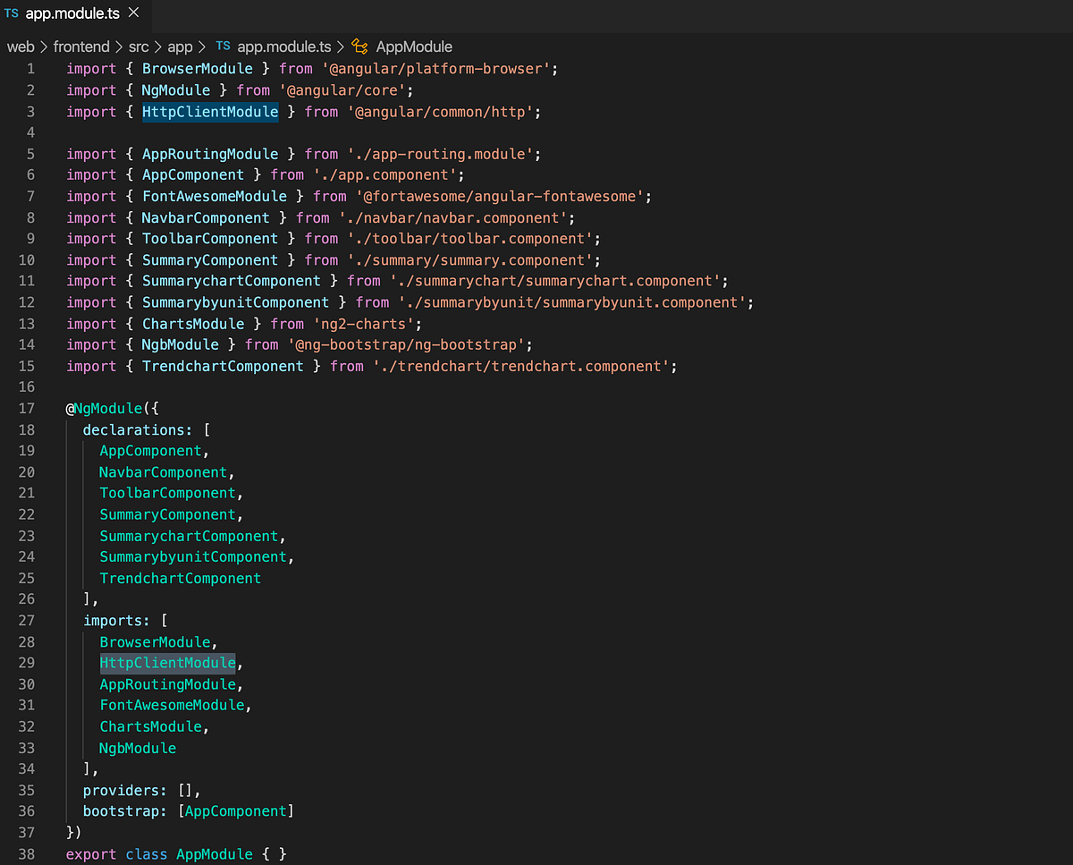The image size is (1073, 865).
Task: Open the 'src' breadcrumb dropdown
Action: tap(139, 46)
